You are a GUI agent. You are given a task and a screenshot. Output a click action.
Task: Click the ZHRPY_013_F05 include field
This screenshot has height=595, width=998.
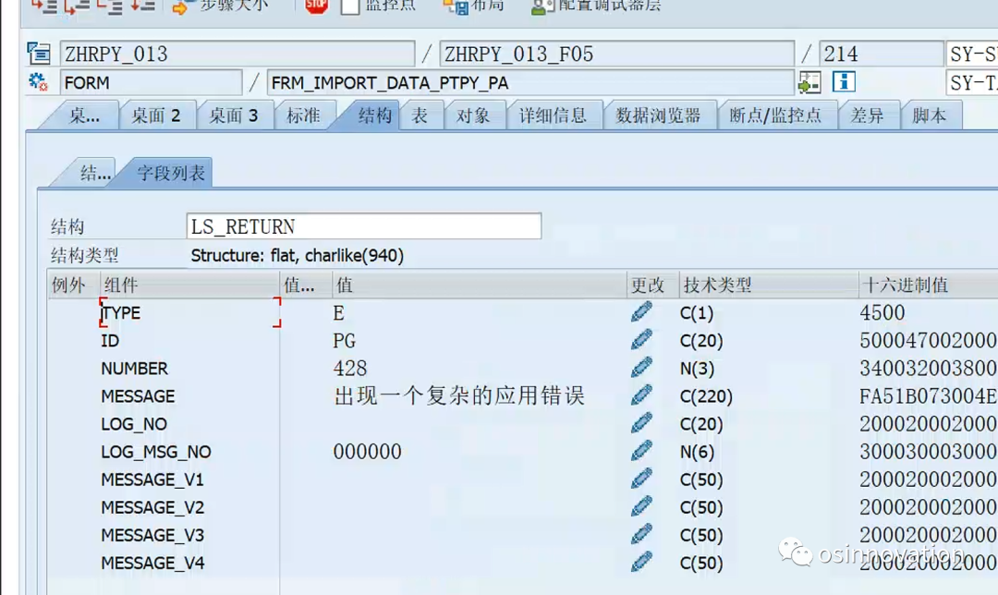tap(616, 55)
